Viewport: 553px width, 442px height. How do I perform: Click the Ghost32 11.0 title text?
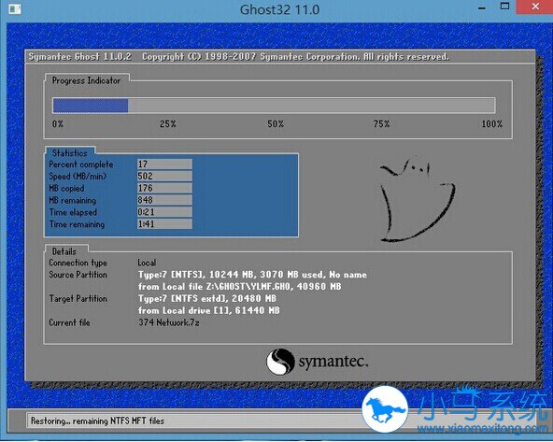point(279,9)
